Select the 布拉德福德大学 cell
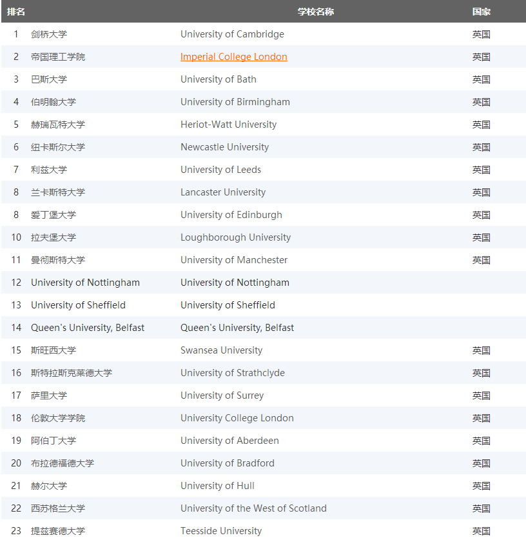 tap(63, 463)
